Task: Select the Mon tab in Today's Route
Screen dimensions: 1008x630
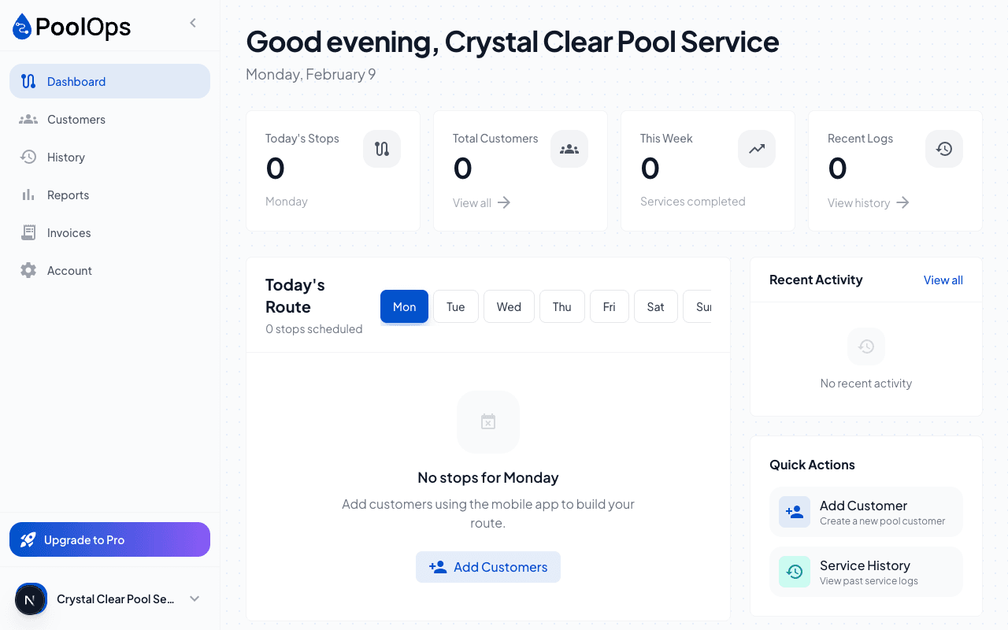Action: (404, 306)
